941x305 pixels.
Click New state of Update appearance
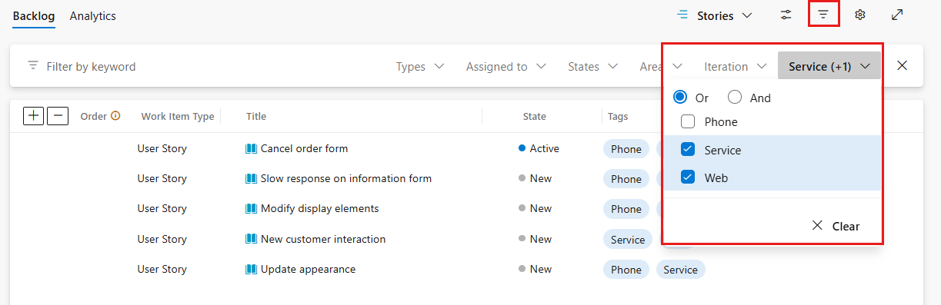(536, 269)
